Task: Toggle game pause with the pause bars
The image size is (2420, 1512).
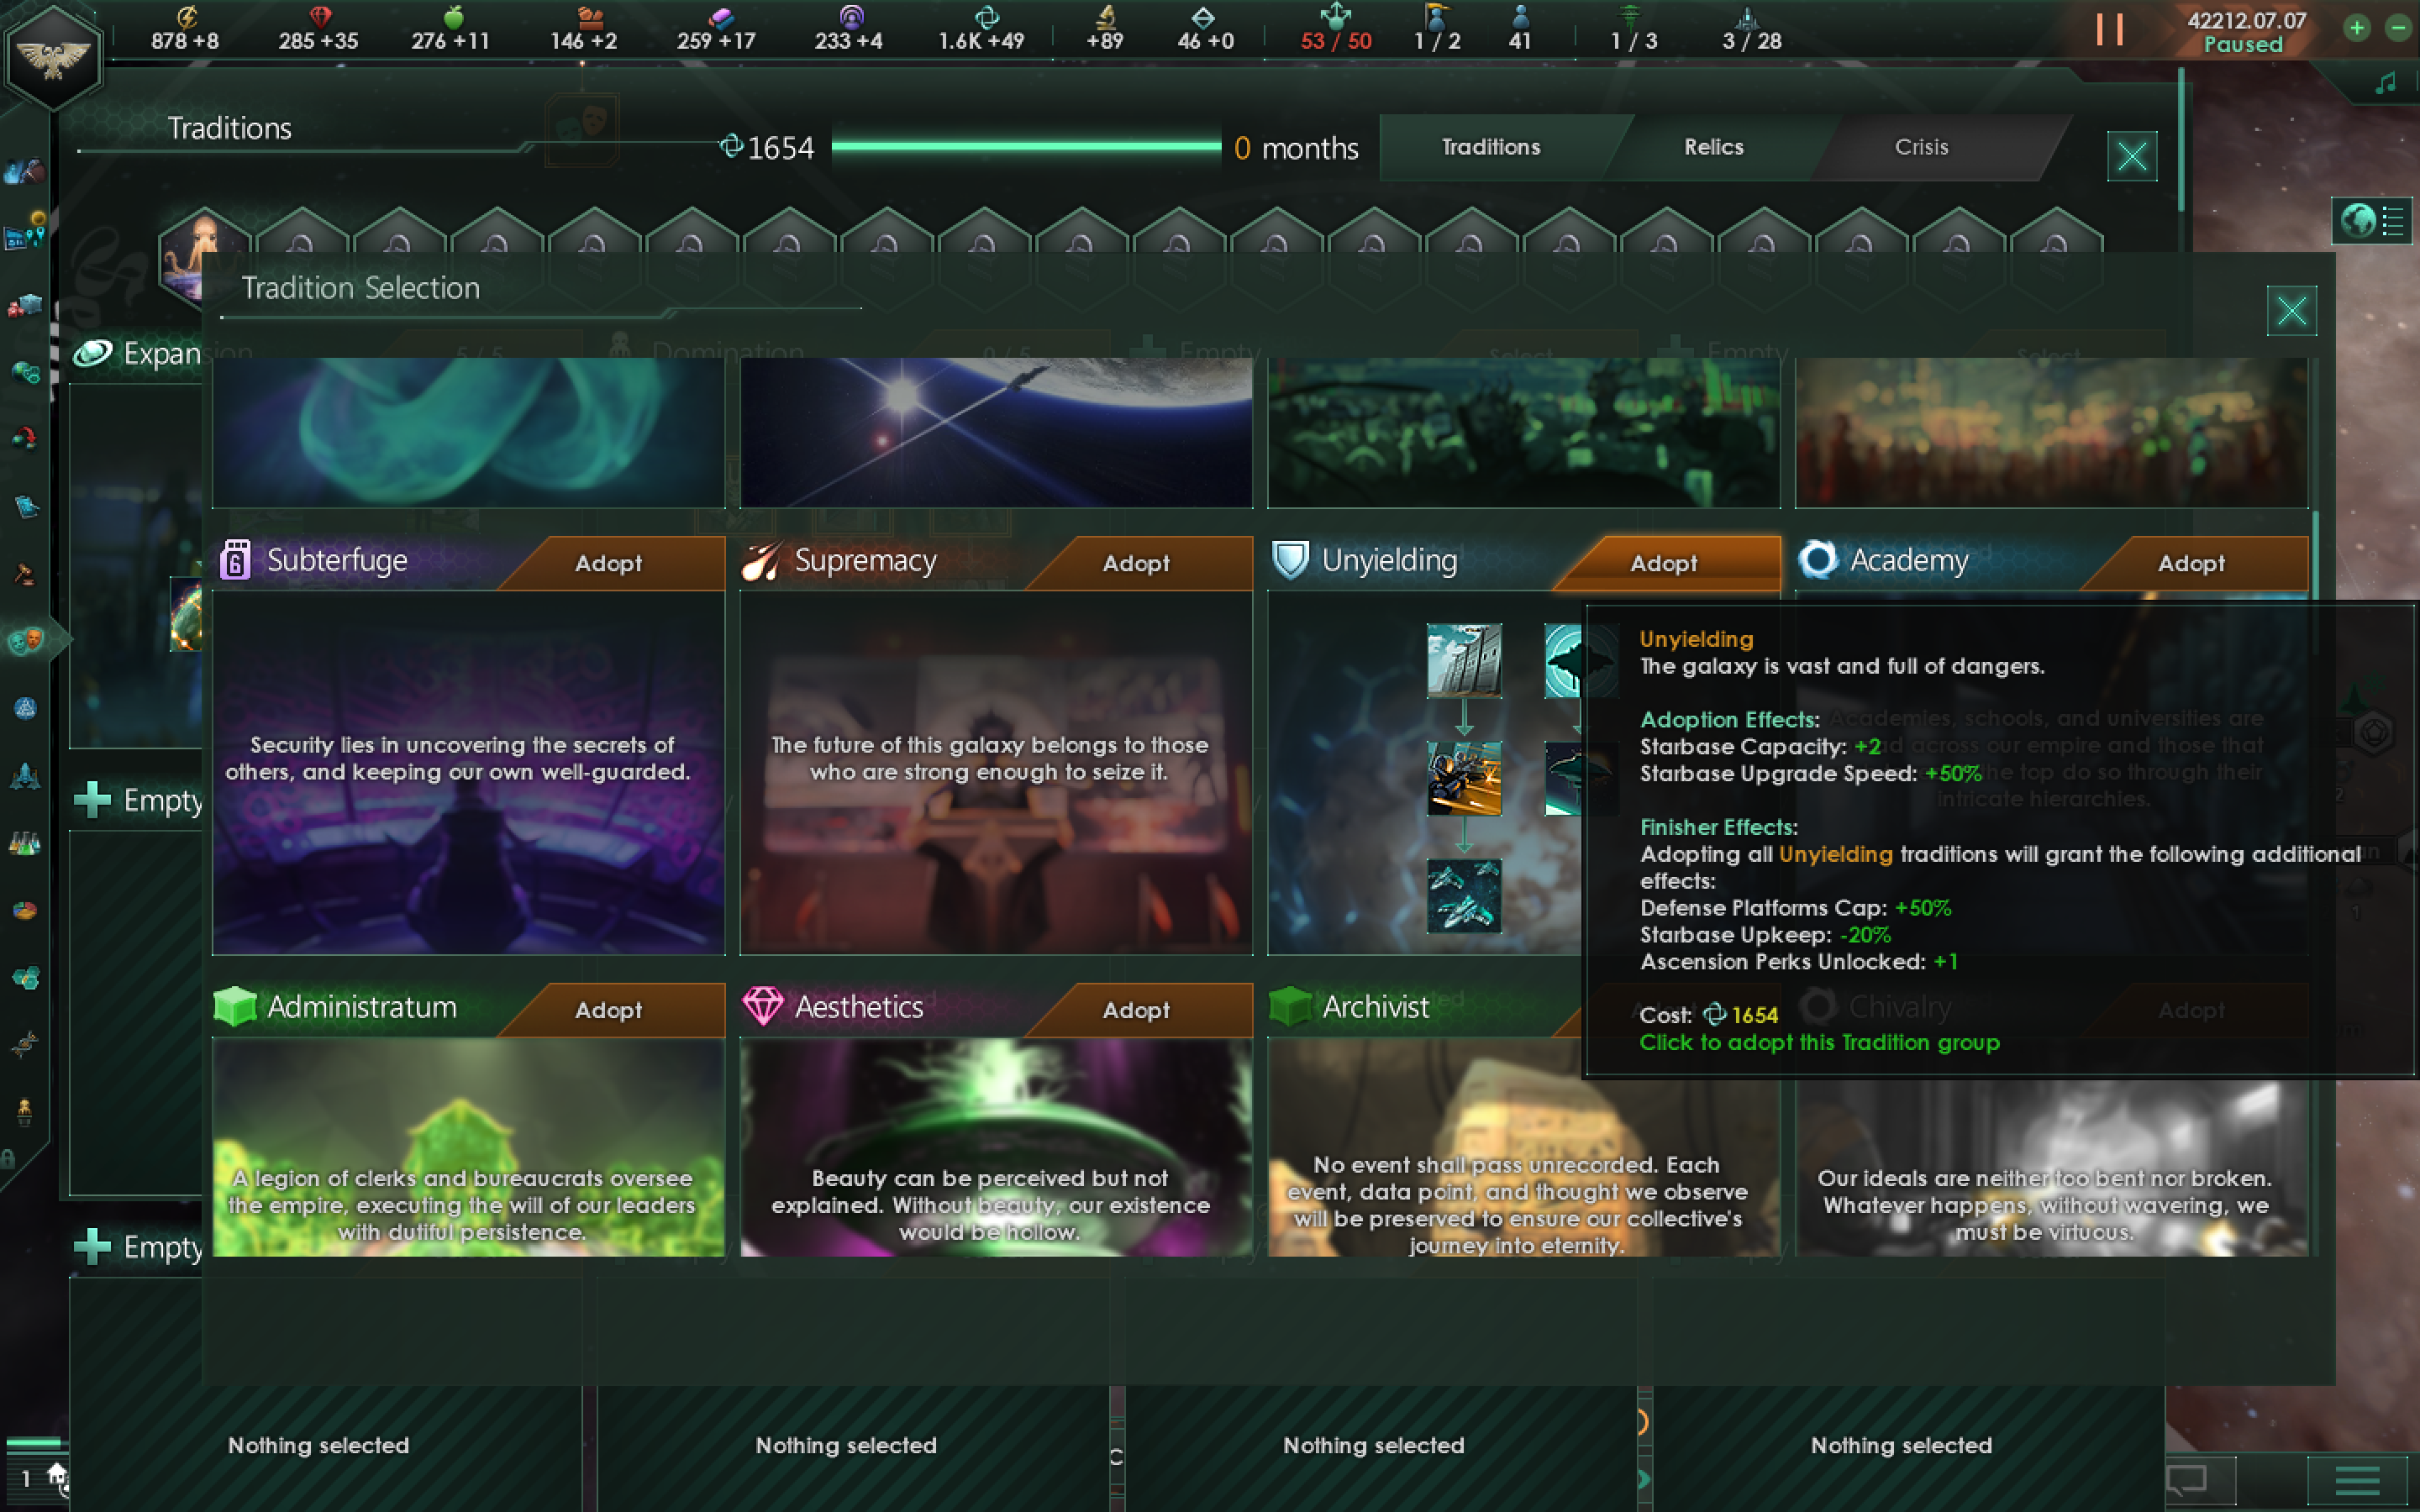Action: [2109, 29]
